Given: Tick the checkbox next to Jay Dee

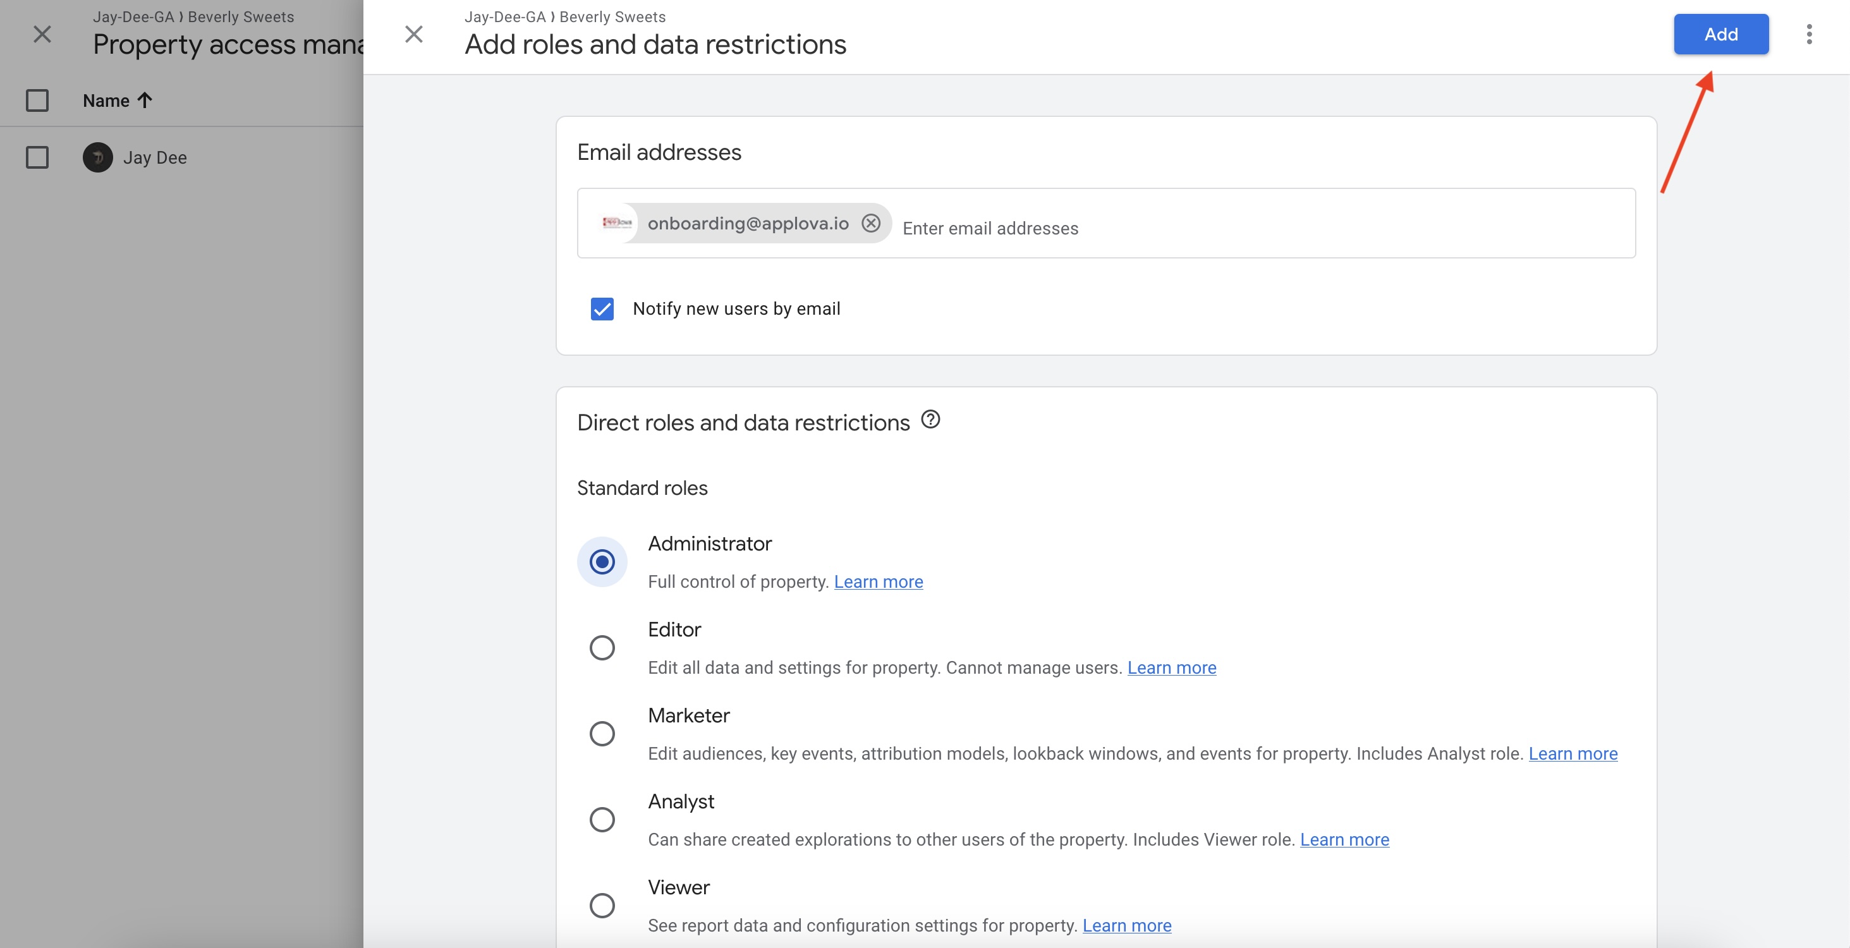Looking at the screenshot, I should 37,157.
